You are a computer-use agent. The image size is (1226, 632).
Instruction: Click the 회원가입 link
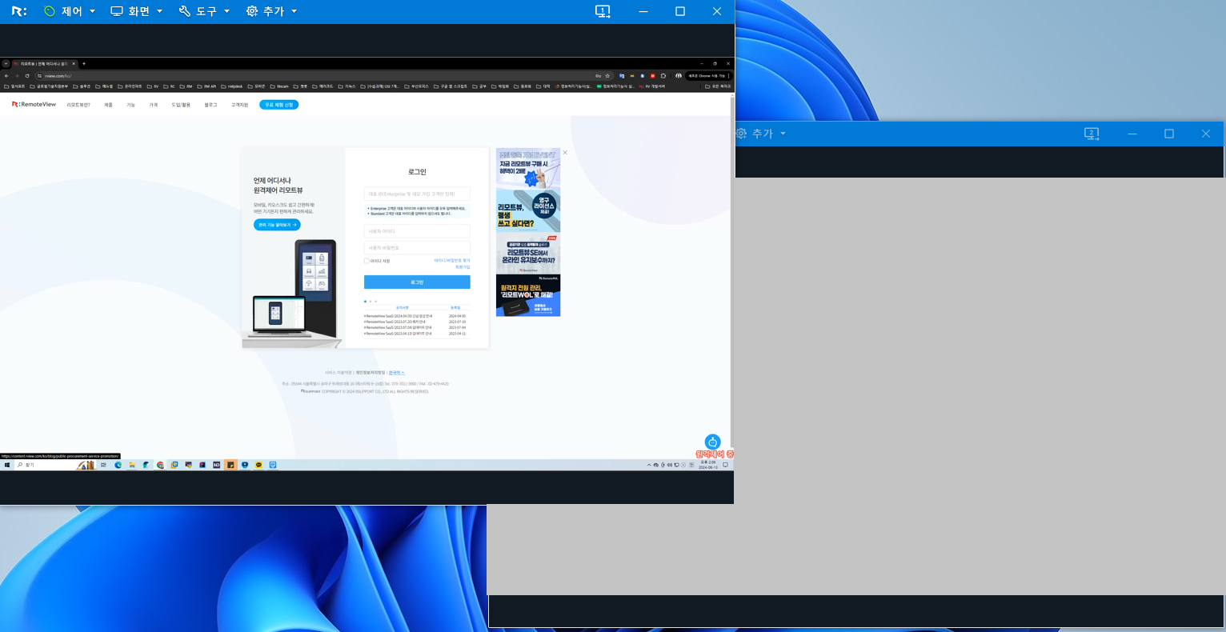(463, 267)
